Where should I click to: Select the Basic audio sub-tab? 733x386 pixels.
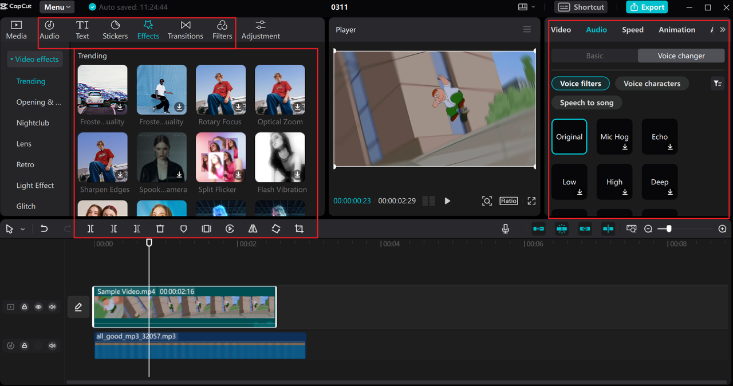click(594, 56)
